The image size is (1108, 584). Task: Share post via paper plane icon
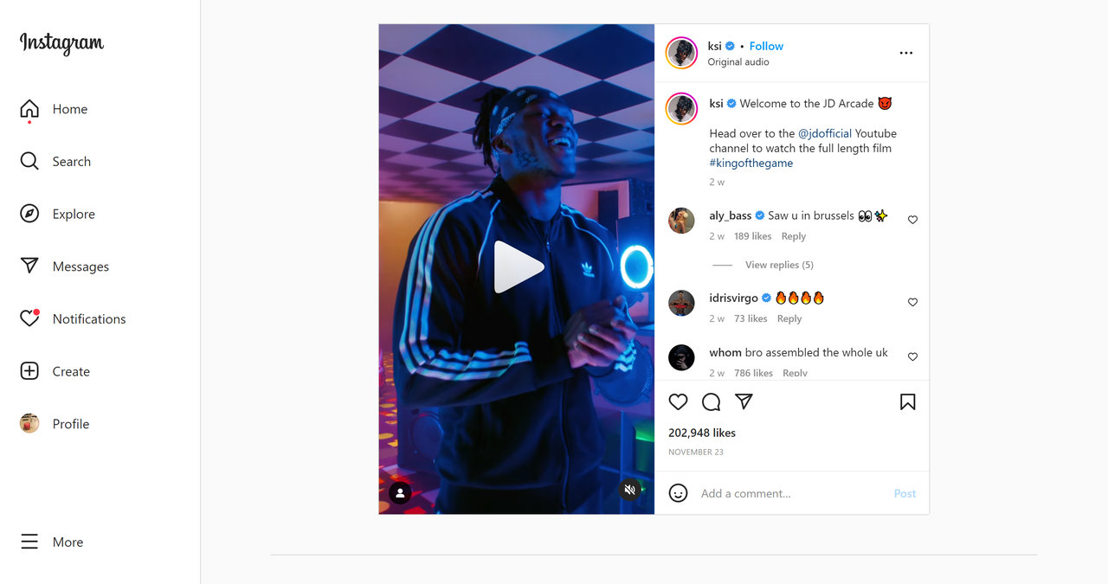coord(744,401)
